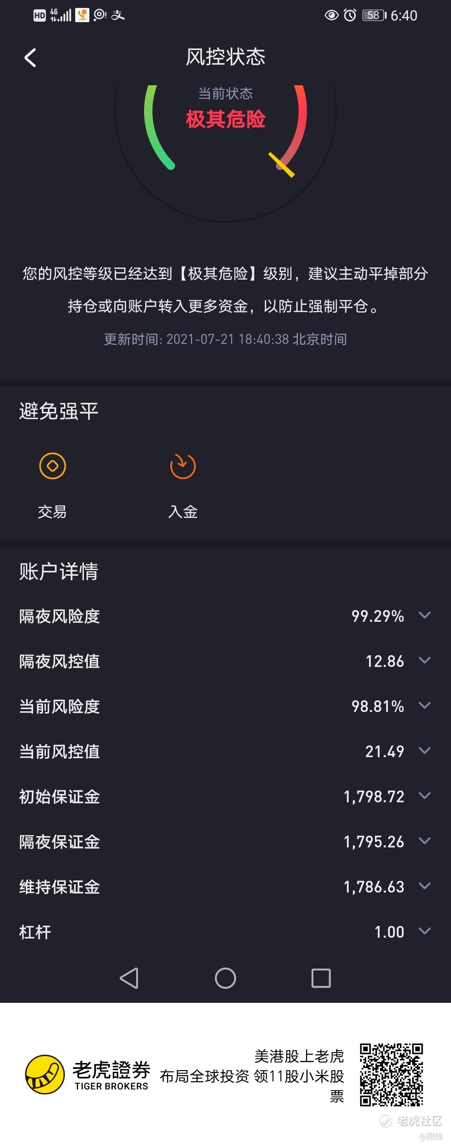Tap the 入金 deposit icon
451x1147 pixels.
(x=183, y=466)
